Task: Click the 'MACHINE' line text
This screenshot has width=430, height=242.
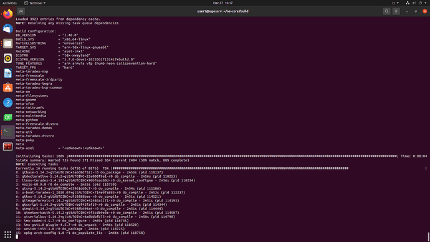Action: click(x=50, y=51)
